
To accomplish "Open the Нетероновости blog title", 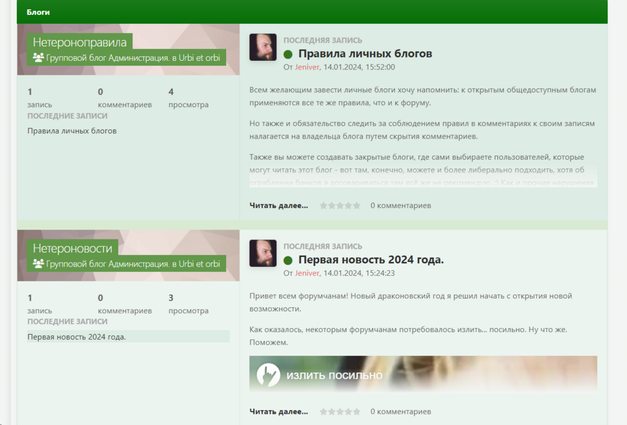I will tap(72, 248).
